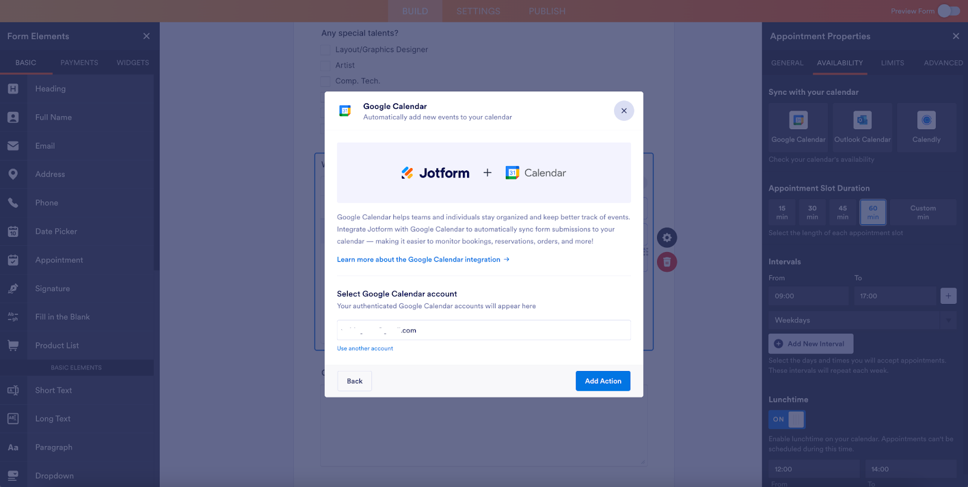The image size is (968, 487).
Task: Open the AVAILABILITY properties tab
Action: [840, 63]
